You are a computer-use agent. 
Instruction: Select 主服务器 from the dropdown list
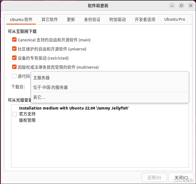pos(110,78)
